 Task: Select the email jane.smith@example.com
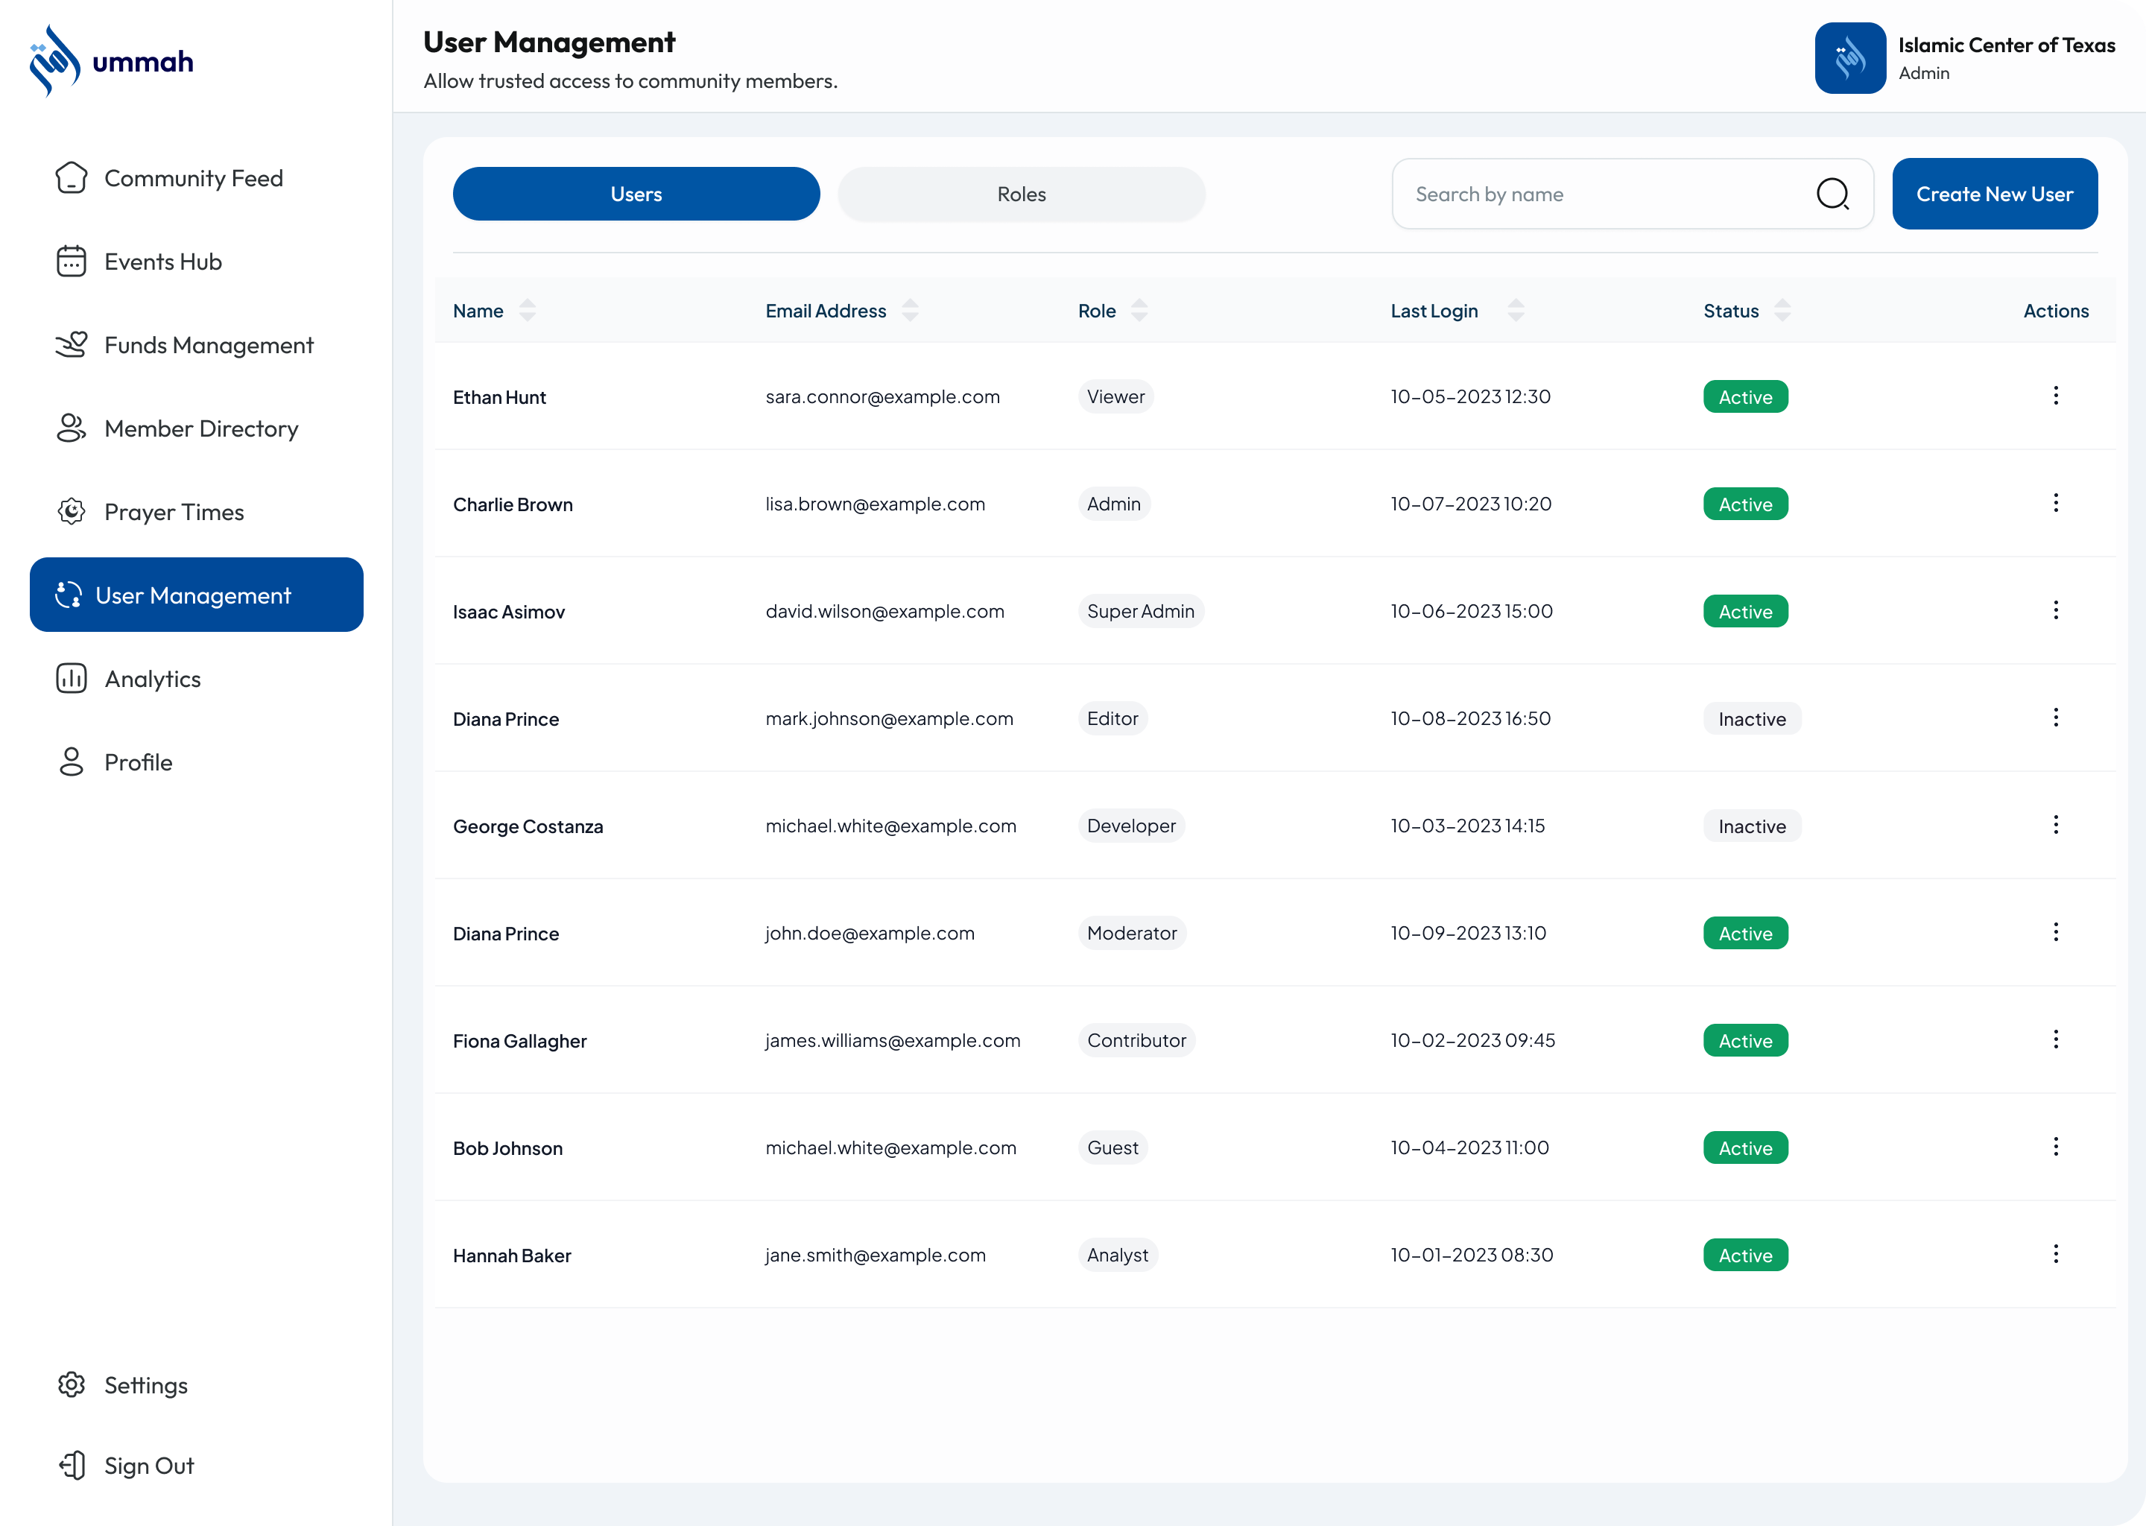click(876, 1256)
